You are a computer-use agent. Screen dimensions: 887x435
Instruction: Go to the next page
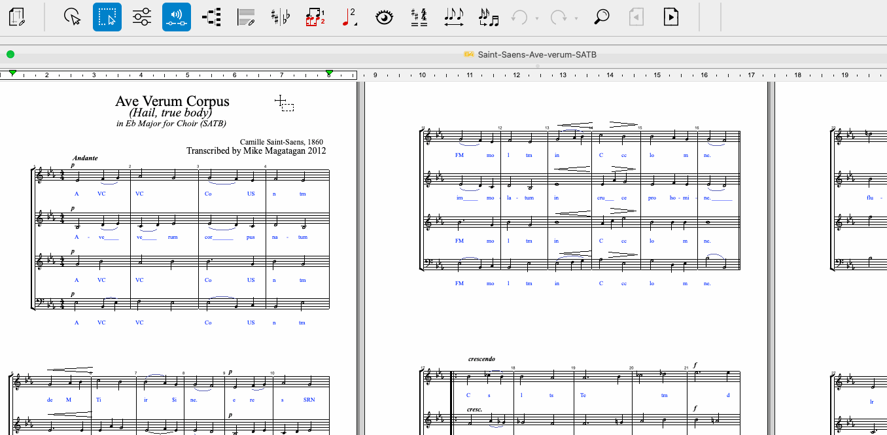[671, 17]
